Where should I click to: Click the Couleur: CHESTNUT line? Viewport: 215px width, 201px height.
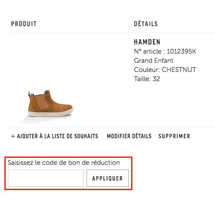click(165, 70)
